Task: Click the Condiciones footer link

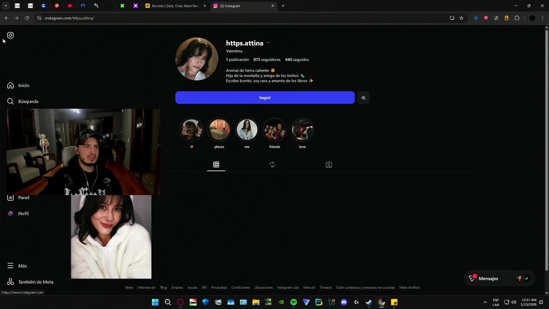Action: tap(241, 288)
